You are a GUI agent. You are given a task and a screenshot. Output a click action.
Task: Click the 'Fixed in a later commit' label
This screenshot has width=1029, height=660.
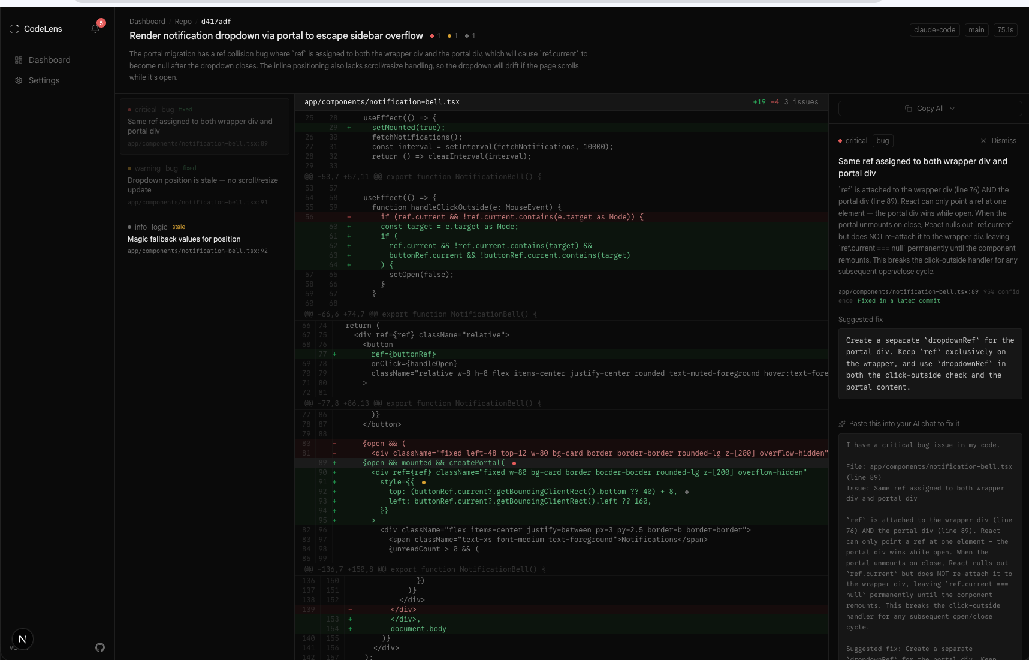pos(898,301)
